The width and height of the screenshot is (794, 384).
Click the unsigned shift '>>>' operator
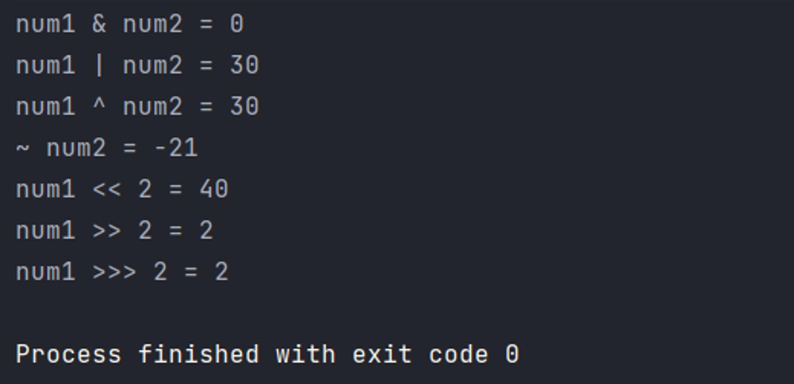click(x=114, y=272)
